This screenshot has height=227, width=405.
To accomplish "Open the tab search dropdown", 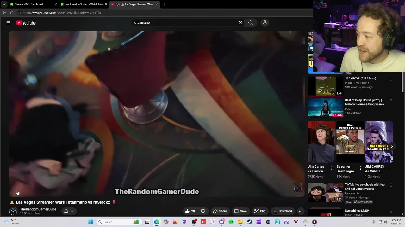I will (4, 4).
